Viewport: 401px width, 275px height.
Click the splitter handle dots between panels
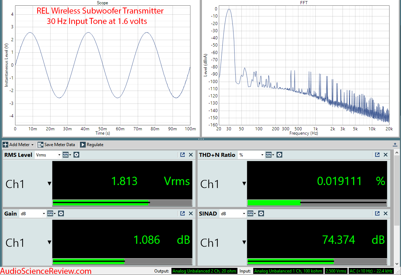coord(201,139)
